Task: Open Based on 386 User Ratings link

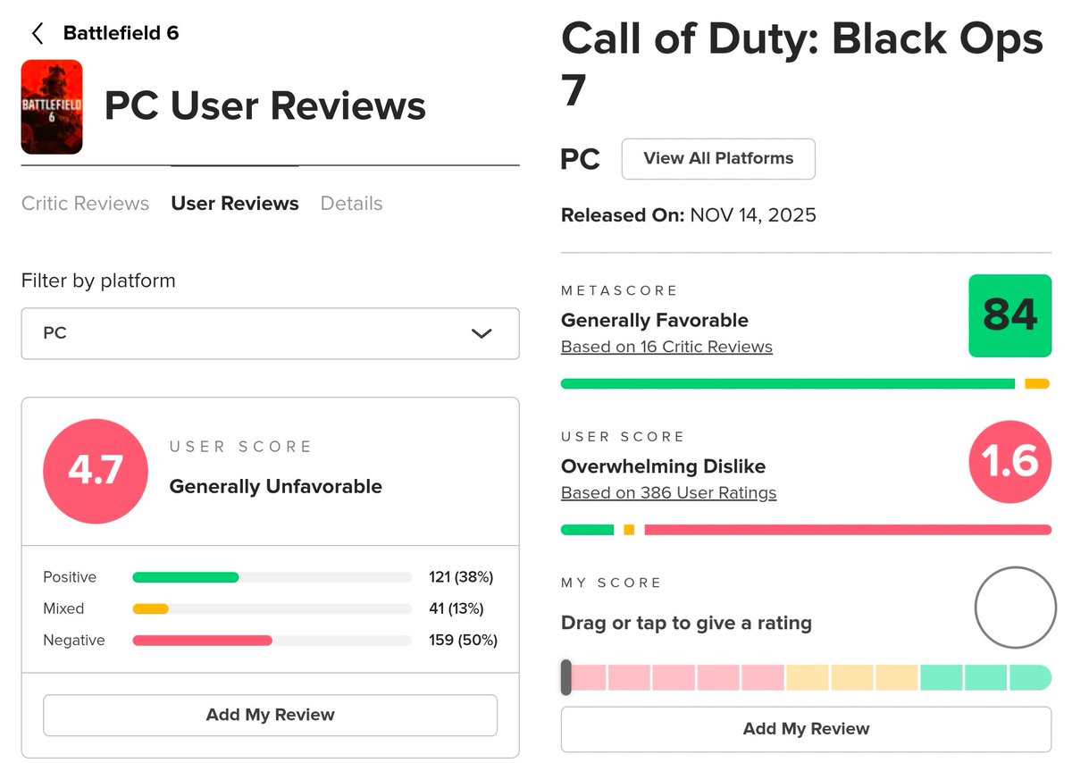Action: (x=668, y=493)
